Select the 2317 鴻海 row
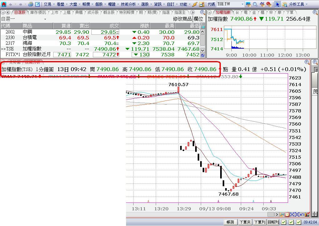Screen dimensions: 319x226 click(101, 44)
